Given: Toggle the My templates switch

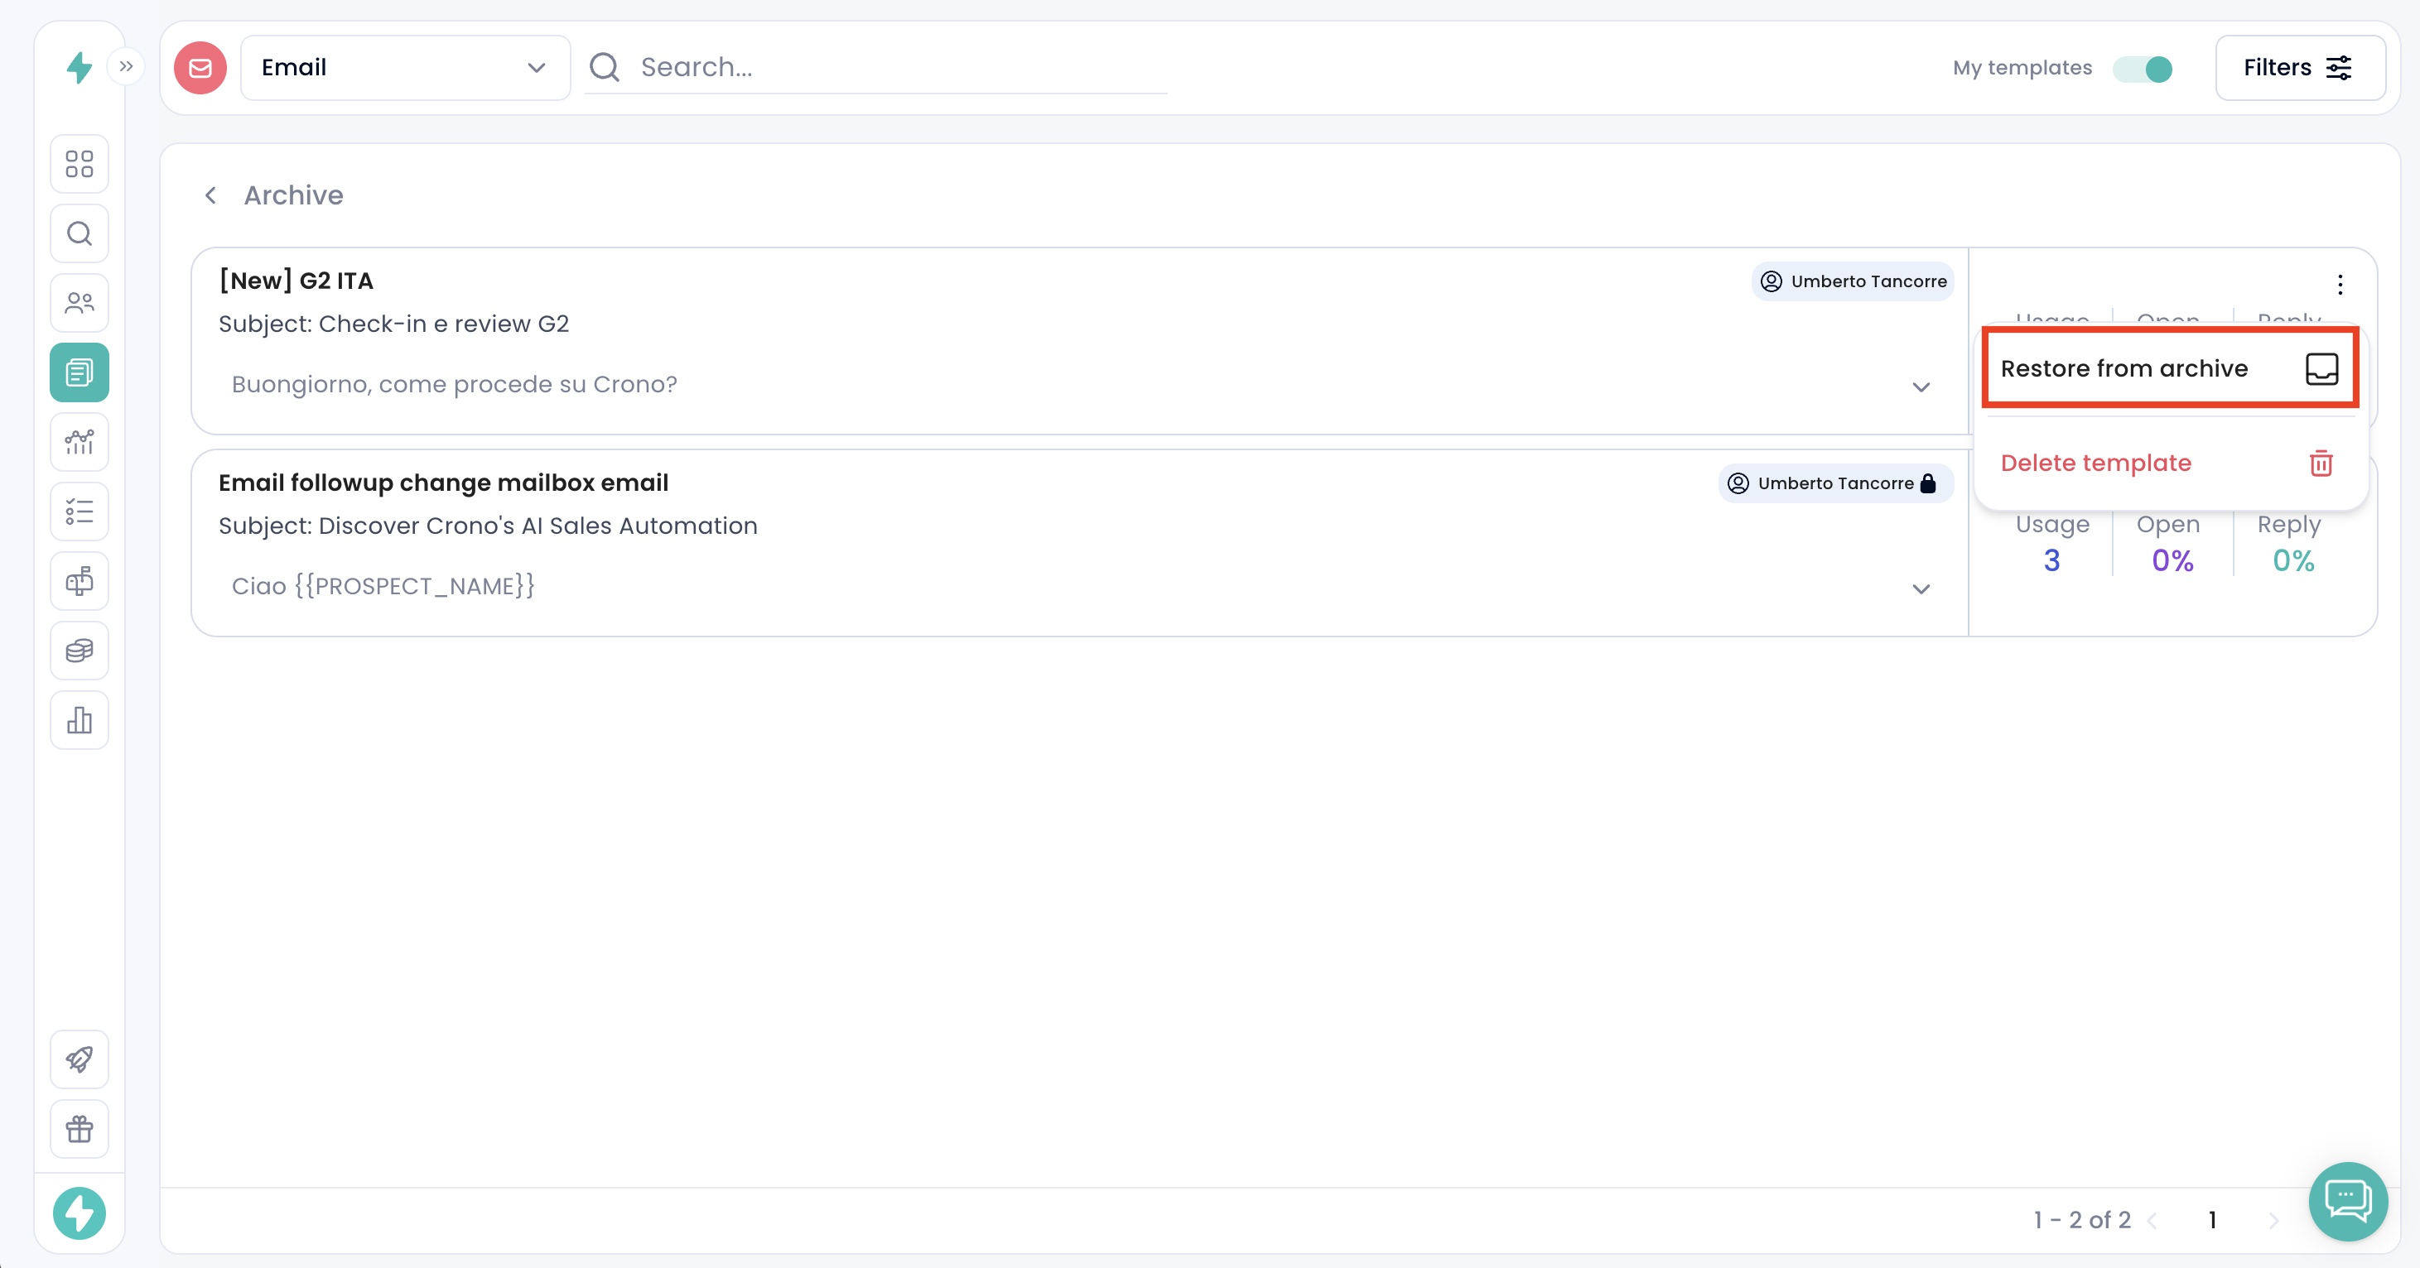Looking at the screenshot, I should pos(2143,69).
